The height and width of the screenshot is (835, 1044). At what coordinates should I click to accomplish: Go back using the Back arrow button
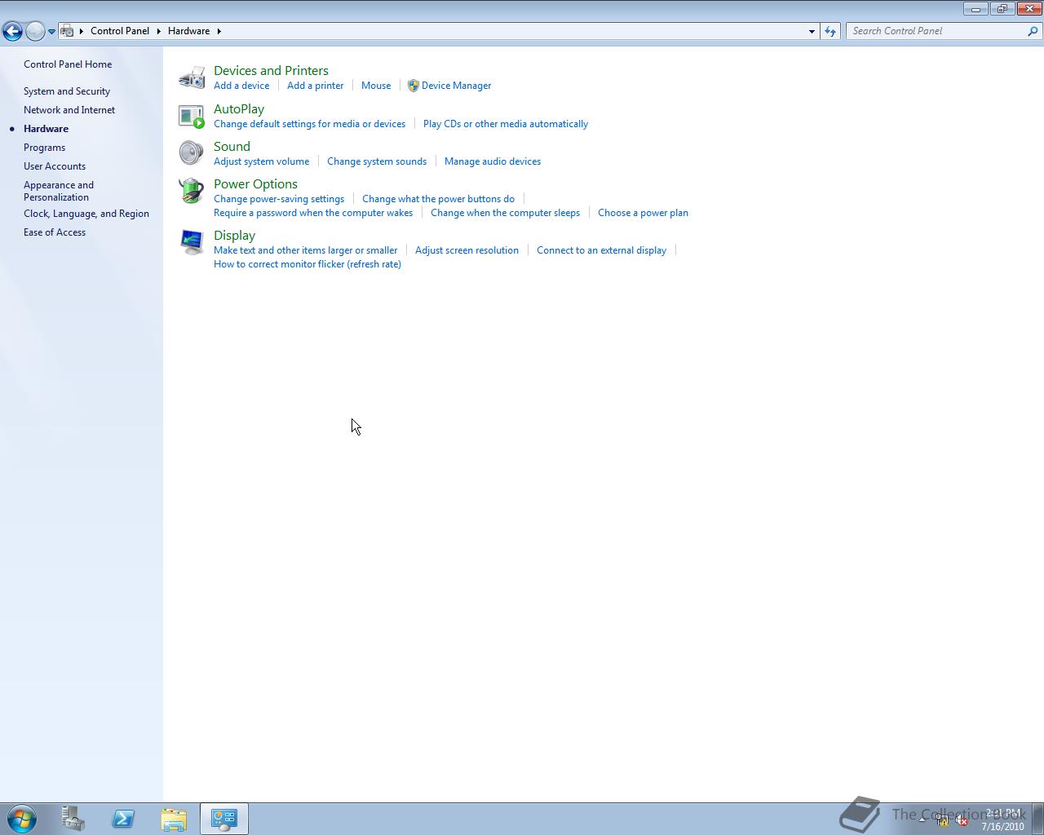11,31
